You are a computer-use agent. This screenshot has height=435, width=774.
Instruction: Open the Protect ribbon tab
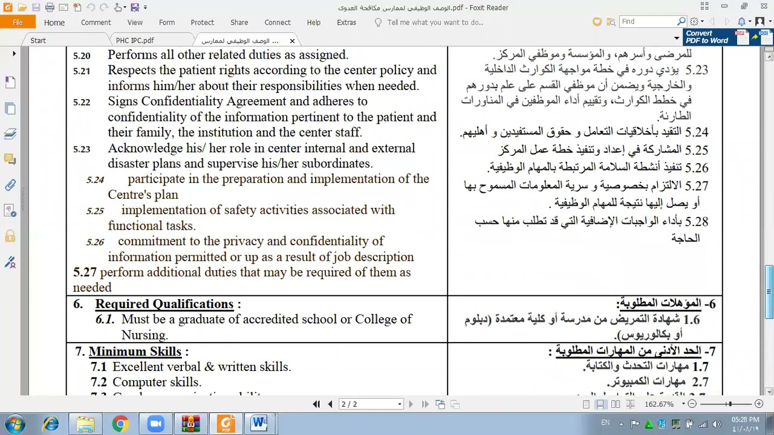point(202,22)
